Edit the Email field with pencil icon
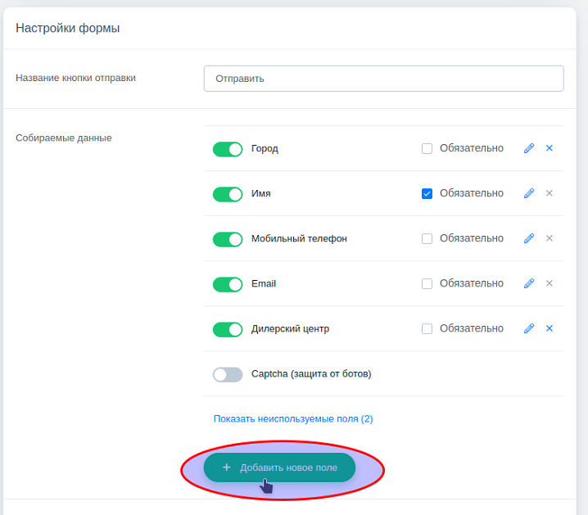 (x=529, y=283)
